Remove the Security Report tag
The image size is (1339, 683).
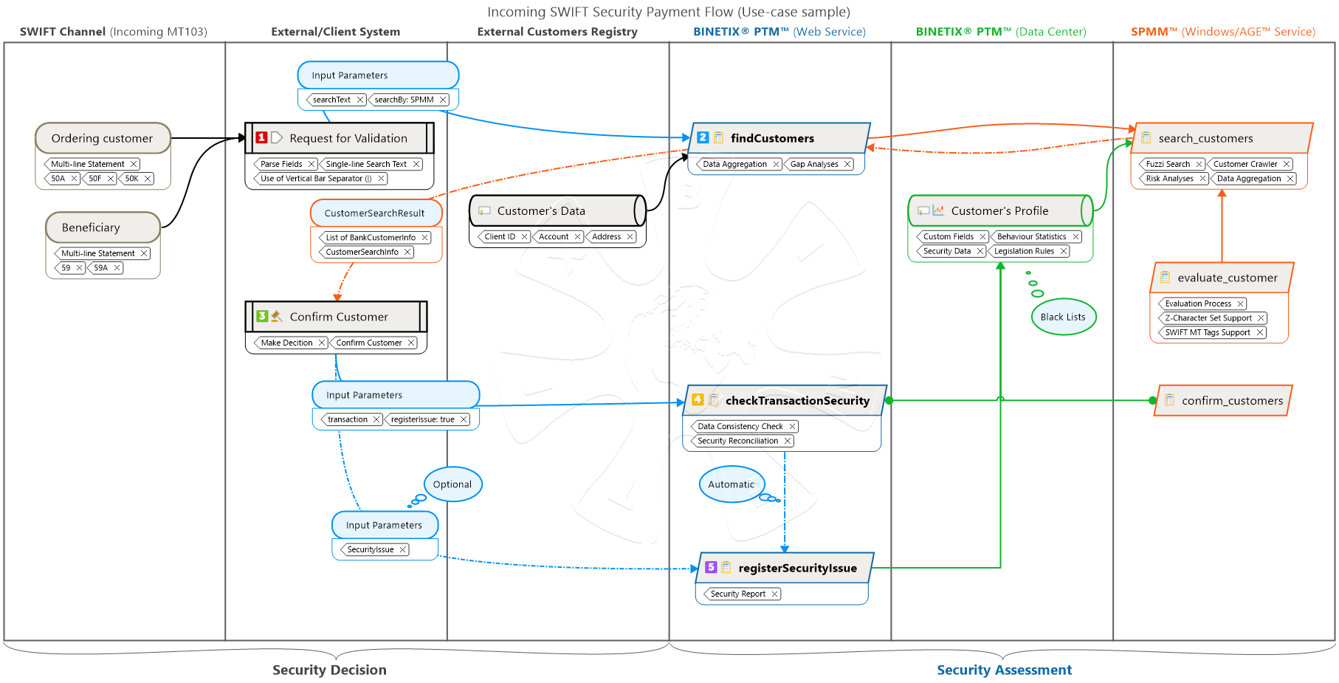pyautogui.click(x=774, y=594)
